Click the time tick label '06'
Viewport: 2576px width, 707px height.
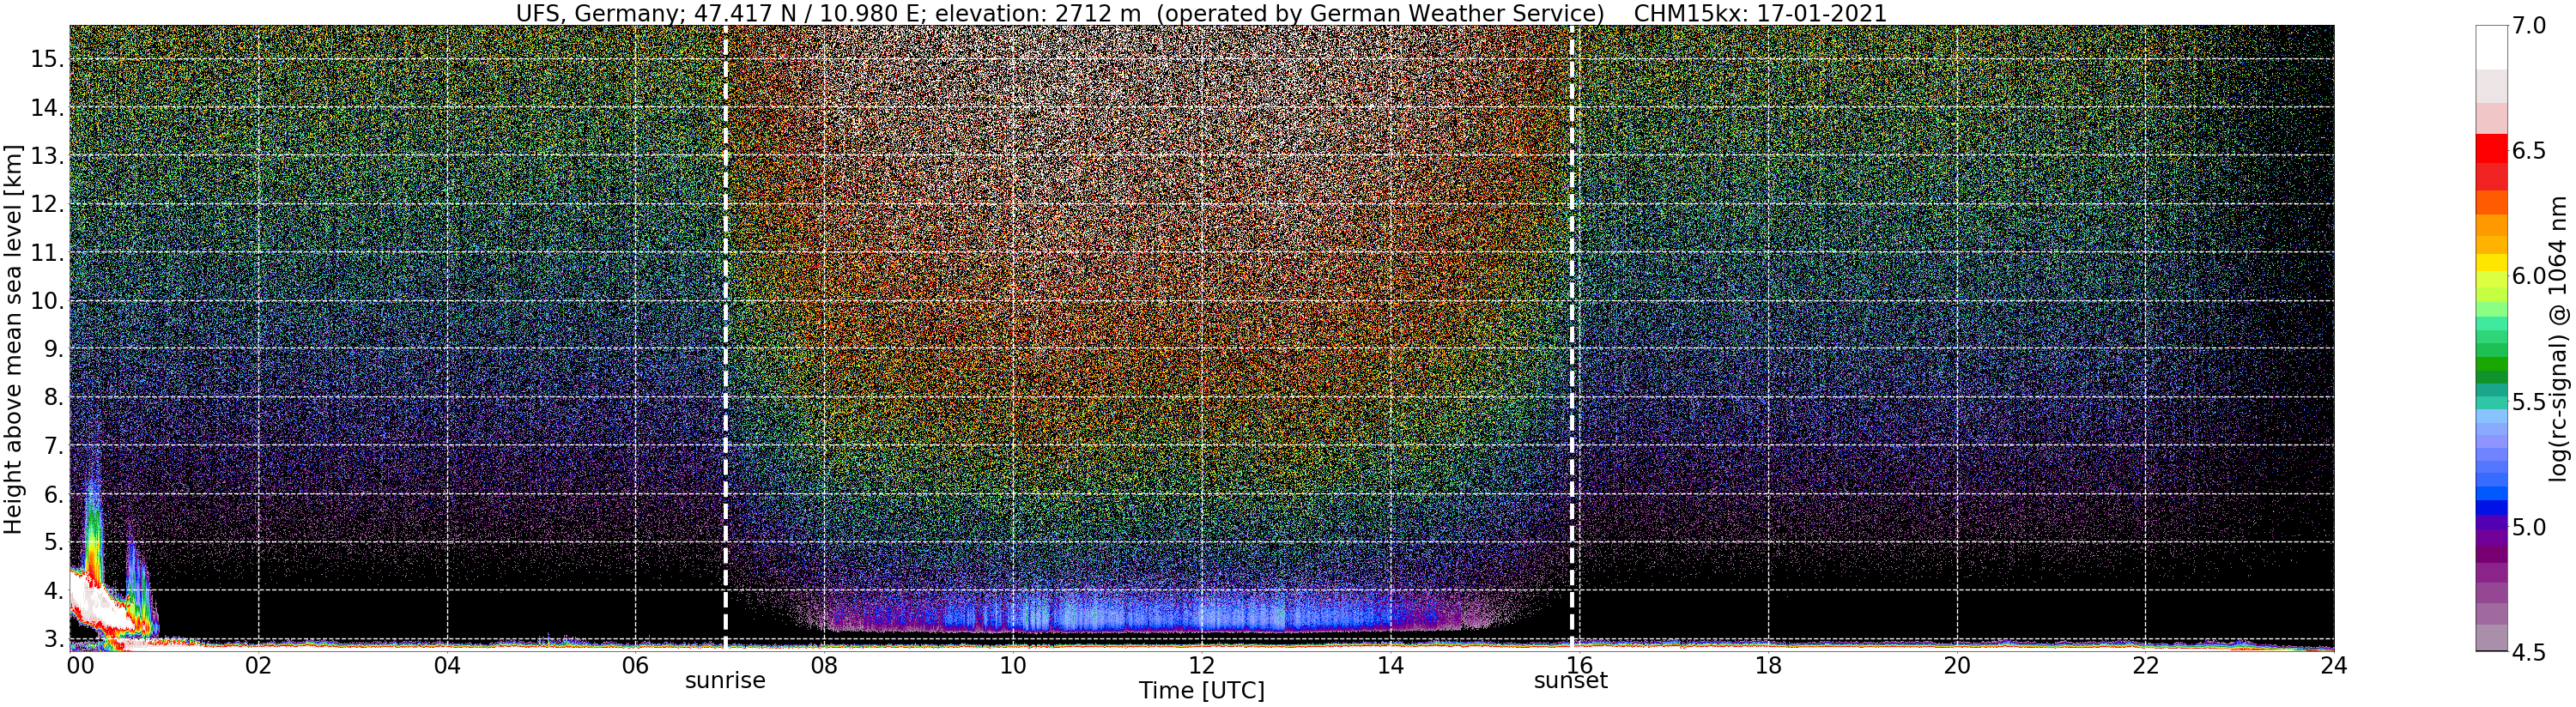tap(636, 665)
